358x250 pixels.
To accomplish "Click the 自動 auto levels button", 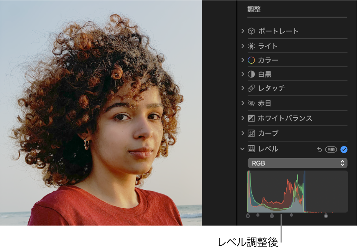I will [331, 150].
